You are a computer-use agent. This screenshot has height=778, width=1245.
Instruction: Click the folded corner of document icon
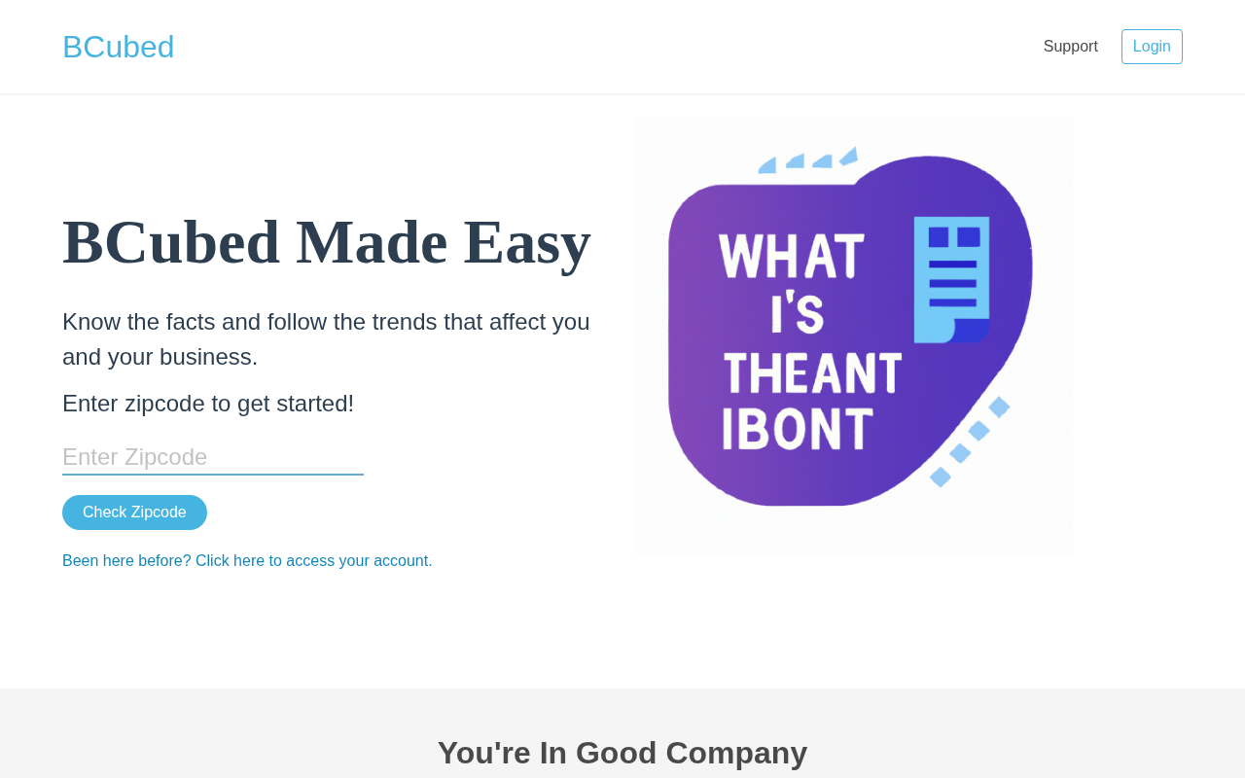pyautogui.click(x=971, y=331)
